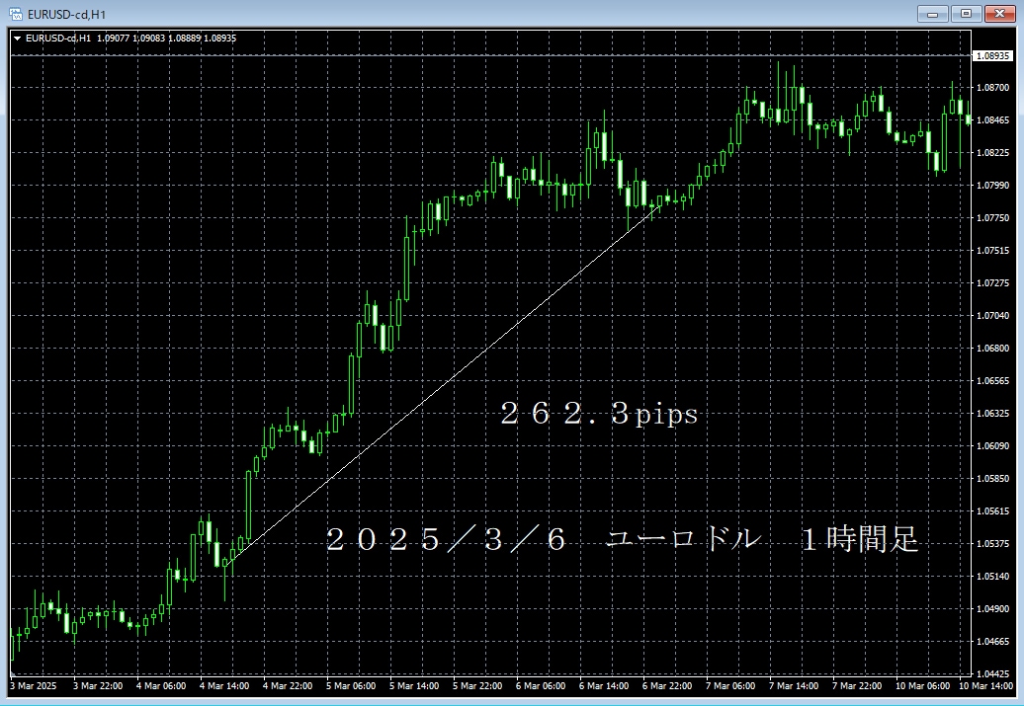Click the "7 Mar 22:00" time axis label
The image size is (1024, 706).
[858, 686]
